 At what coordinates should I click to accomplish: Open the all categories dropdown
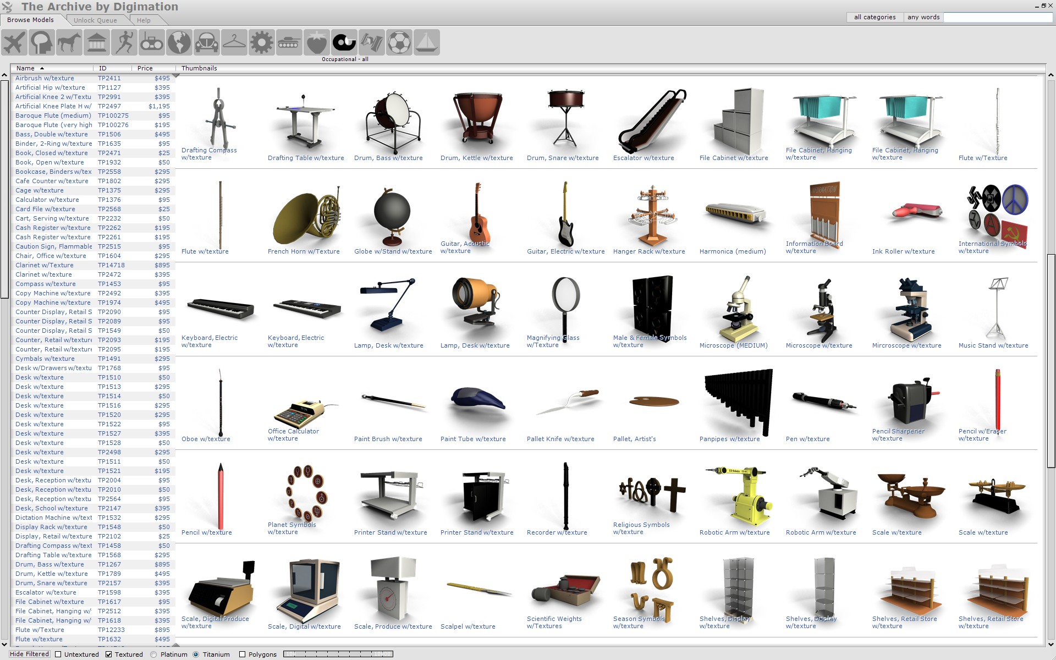pyautogui.click(x=875, y=17)
